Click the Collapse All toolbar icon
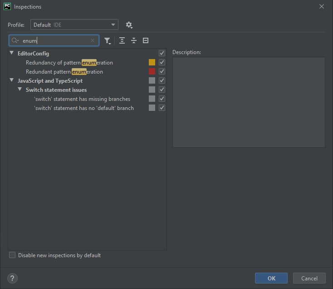 pos(134,40)
